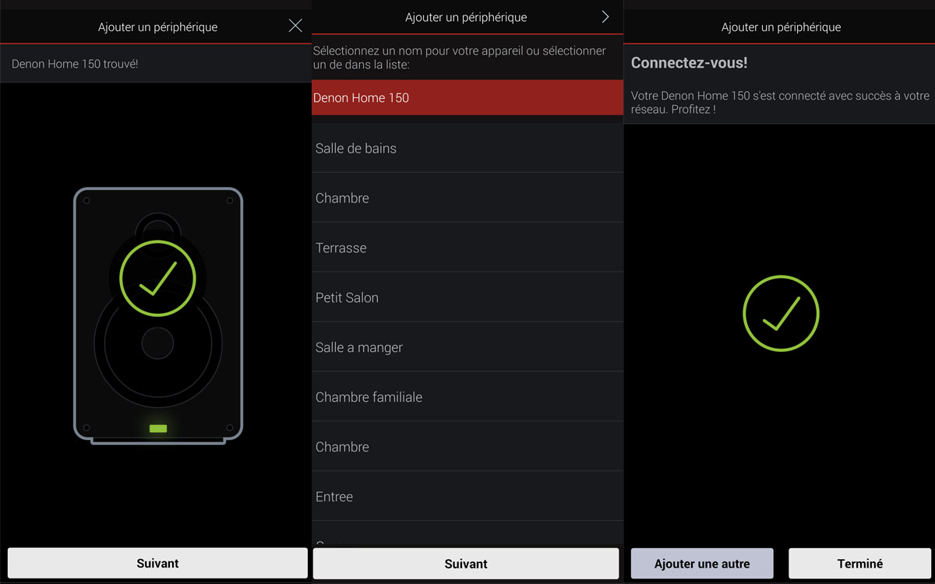
Task: Edit the Denon Home 150 name field
Action: (467, 97)
